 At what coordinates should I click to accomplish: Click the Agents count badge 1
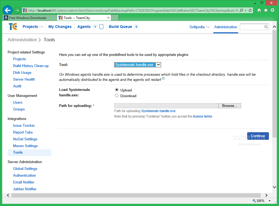click(95, 27)
